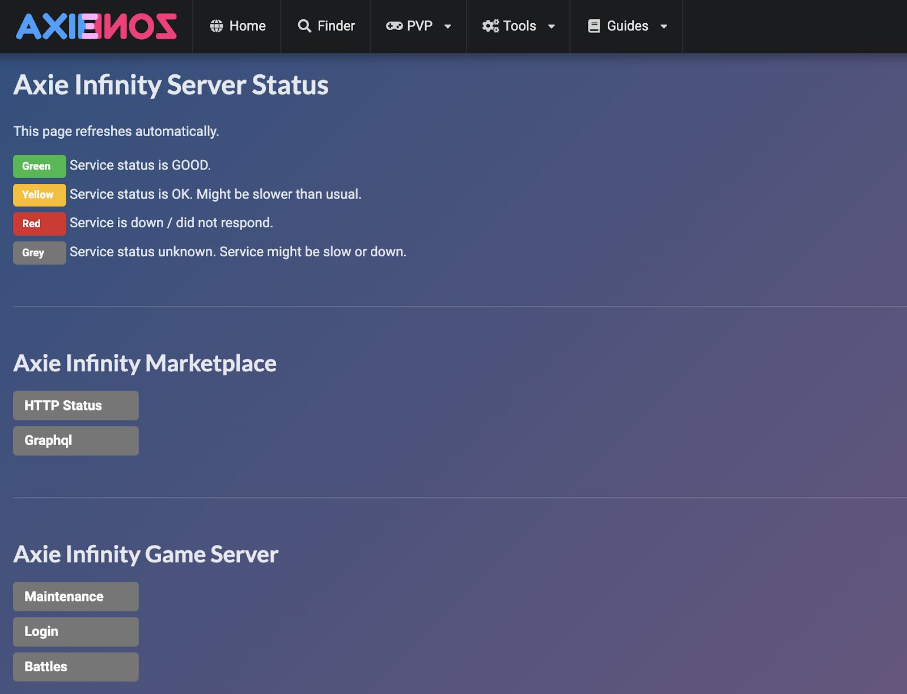This screenshot has height=694, width=907.
Task: Click the magnifier icon beside Finder
Action: coord(304,26)
